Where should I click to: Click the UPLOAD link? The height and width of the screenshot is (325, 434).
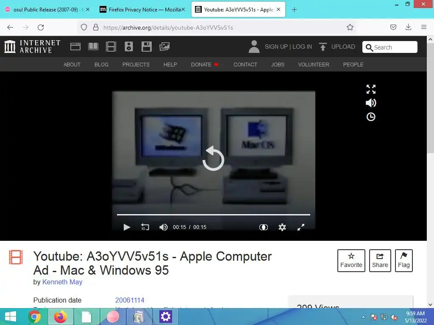[x=343, y=47]
